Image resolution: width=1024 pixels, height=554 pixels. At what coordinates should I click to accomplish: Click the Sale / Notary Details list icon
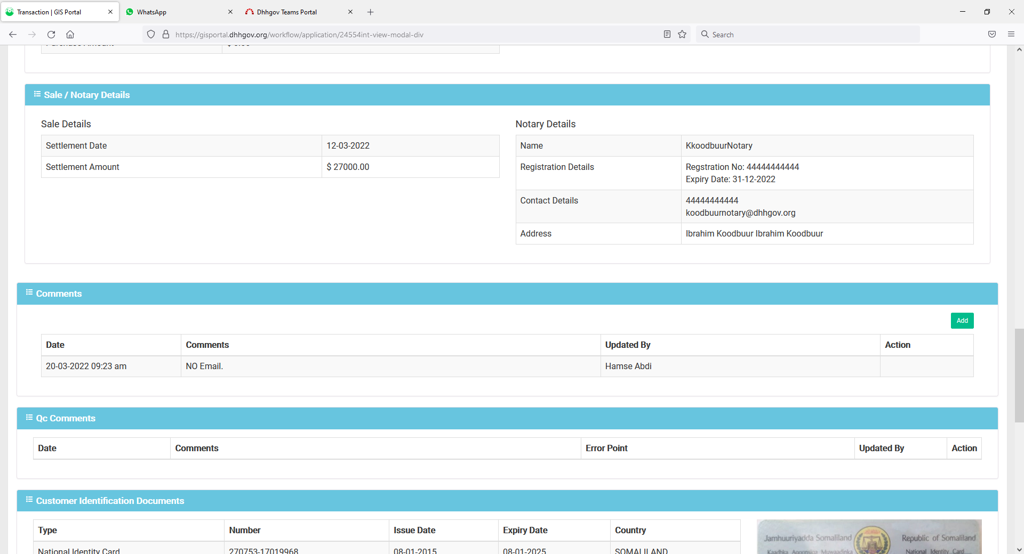tap(37, 94)
